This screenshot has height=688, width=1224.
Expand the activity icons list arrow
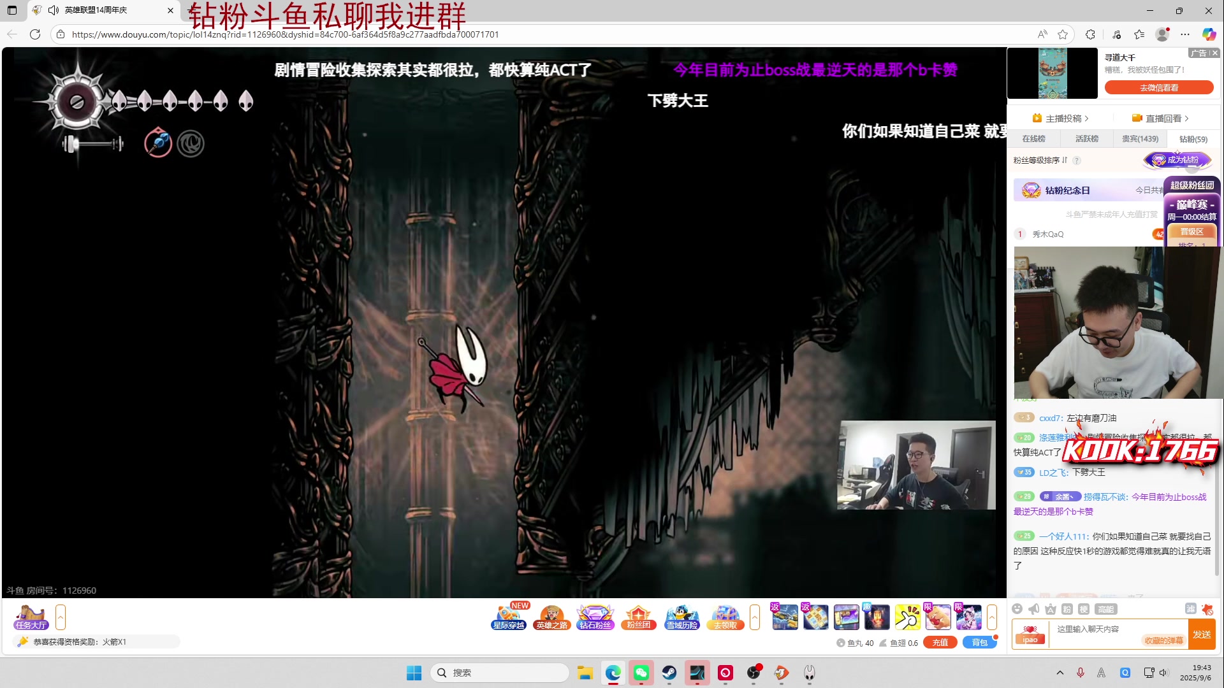755,617
